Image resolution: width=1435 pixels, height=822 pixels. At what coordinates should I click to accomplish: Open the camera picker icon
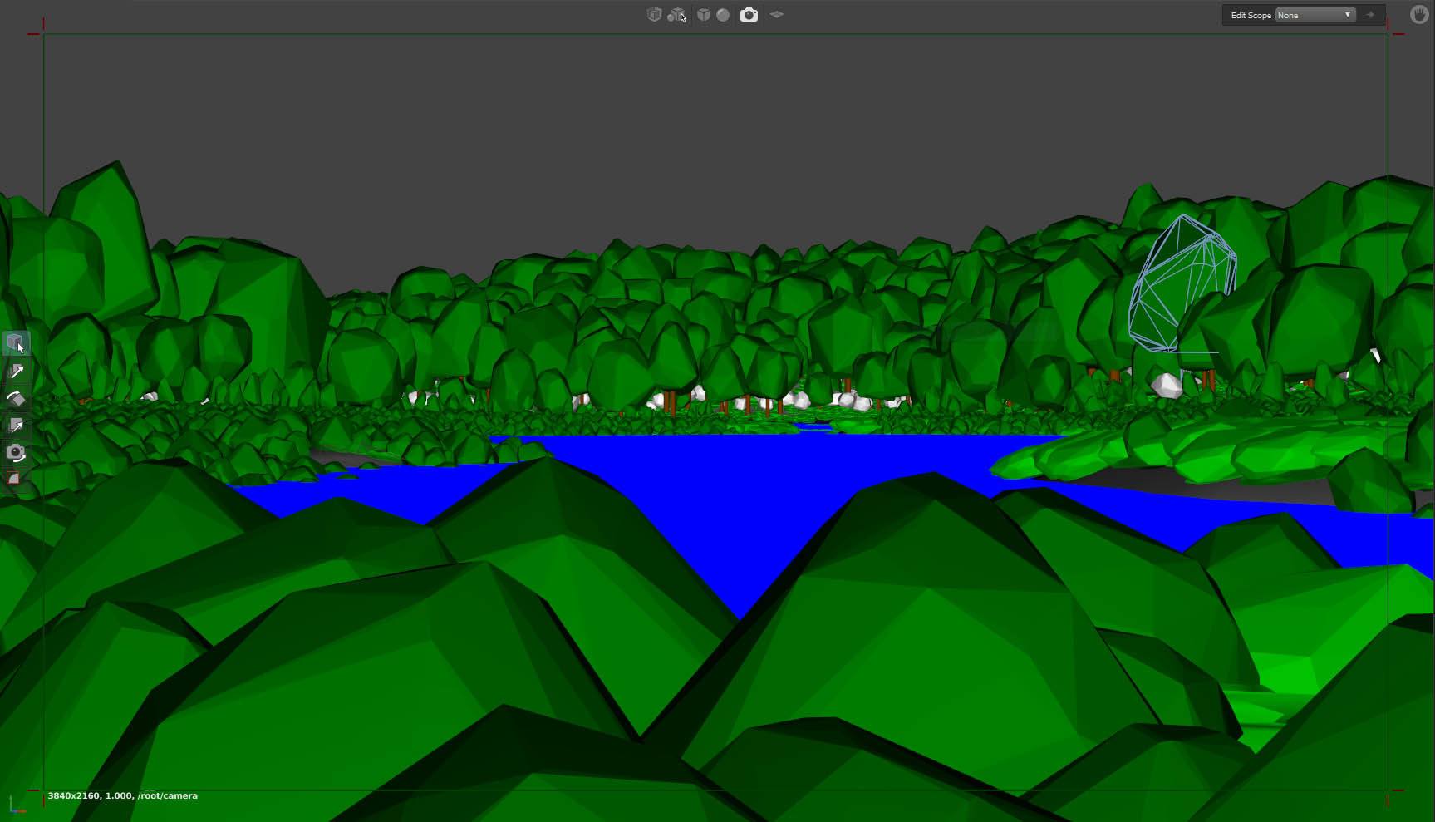click(749, 15)
